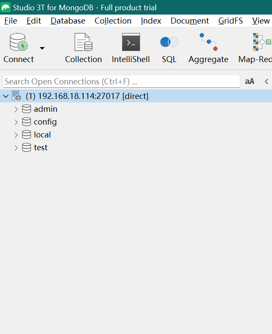Open the GridFS menu
The height and width of the screenshot is (334, 272).
[x=230, y=21]
